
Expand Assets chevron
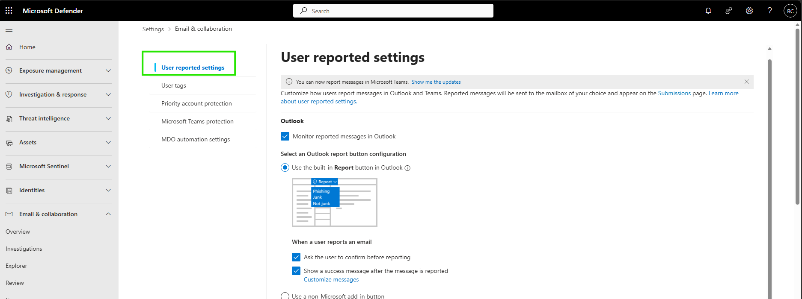(x=108, y=142)
